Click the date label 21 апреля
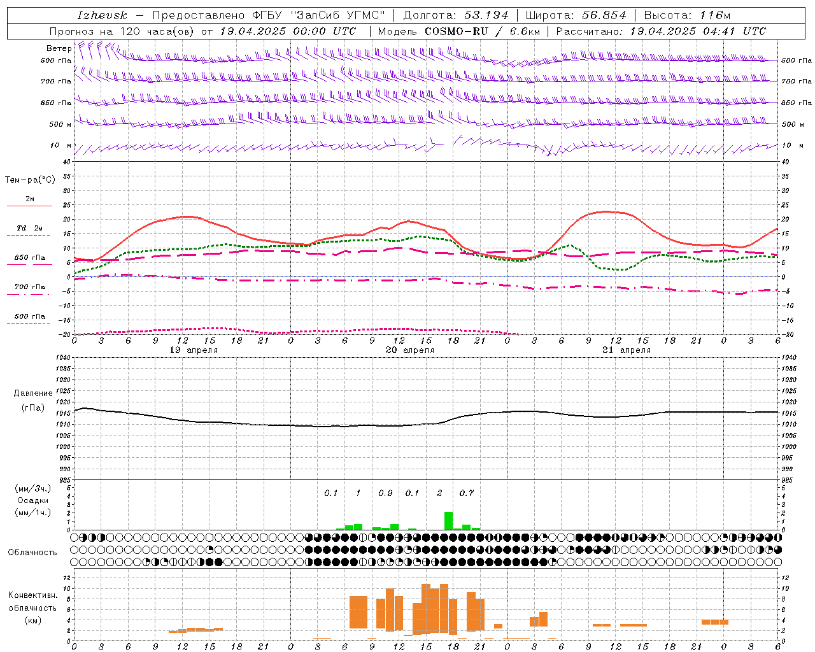 [627, 350]
